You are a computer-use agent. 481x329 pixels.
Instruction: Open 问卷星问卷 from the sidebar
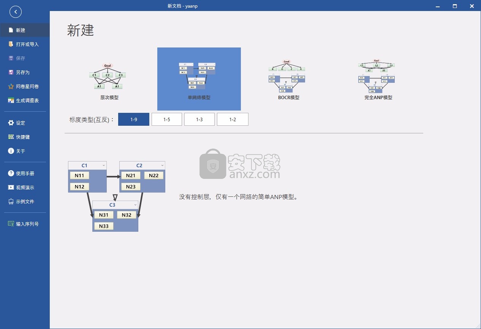click(x=25, y=86)
